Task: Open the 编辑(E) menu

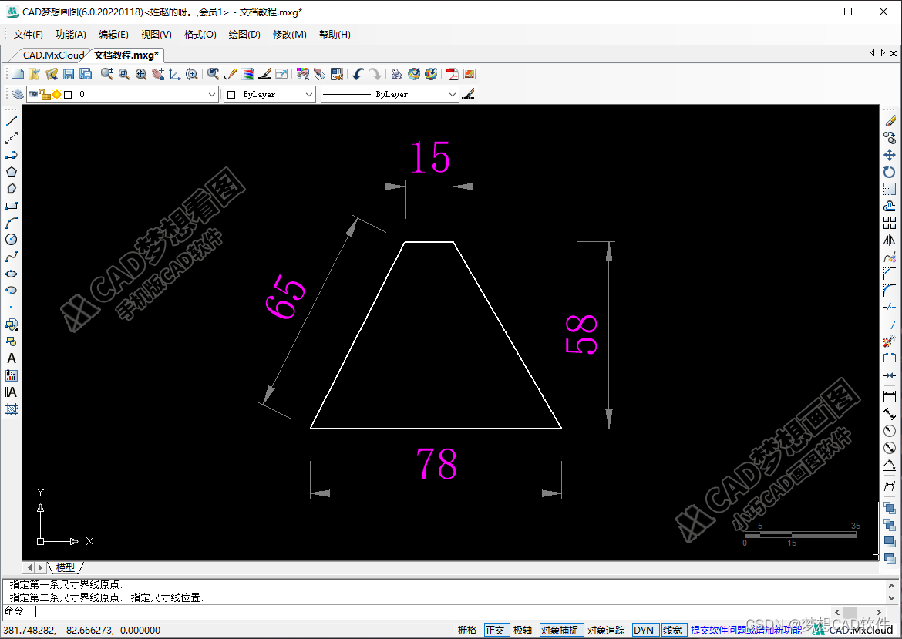Action: [x=113, y=35]
